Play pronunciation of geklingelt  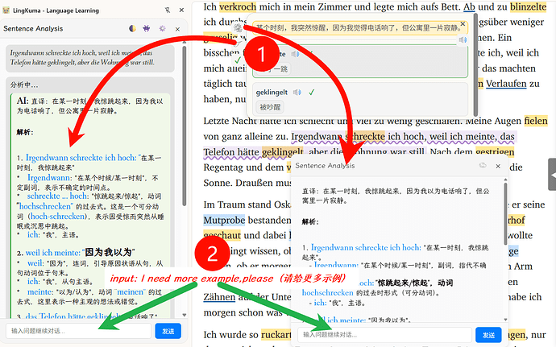tap(296, 92)
